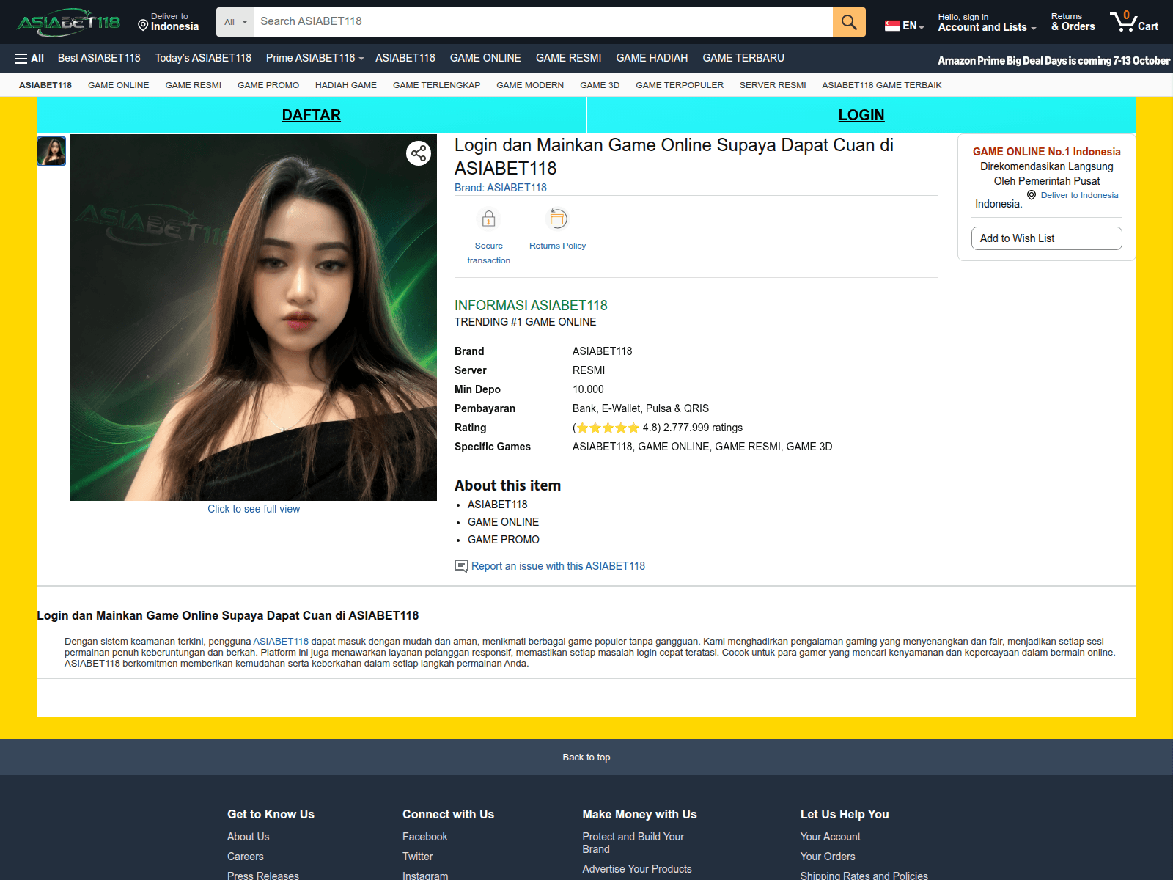The image size is (1173, 880).
Task: Open Twitter footer link
Action: point(417,857)
